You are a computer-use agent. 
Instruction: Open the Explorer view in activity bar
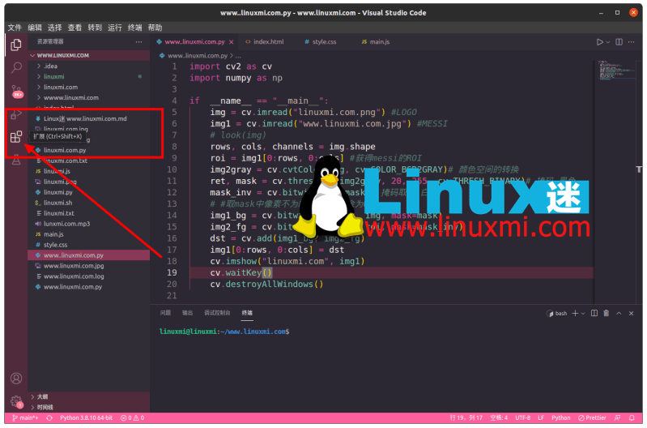tap(16, 45)
